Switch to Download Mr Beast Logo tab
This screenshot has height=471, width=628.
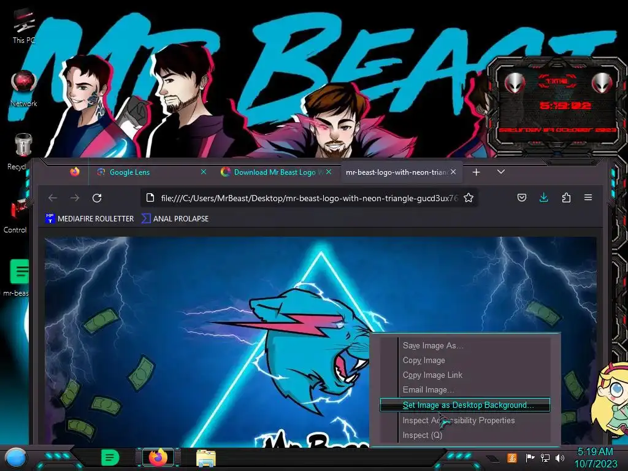point(277,172)
